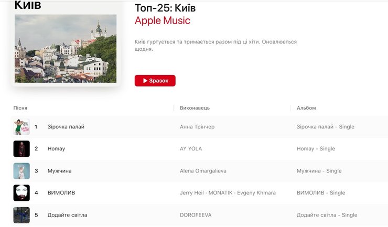Click the Зразок preview play button
This screenshot has height=227, width=388.
click(155, 81)
